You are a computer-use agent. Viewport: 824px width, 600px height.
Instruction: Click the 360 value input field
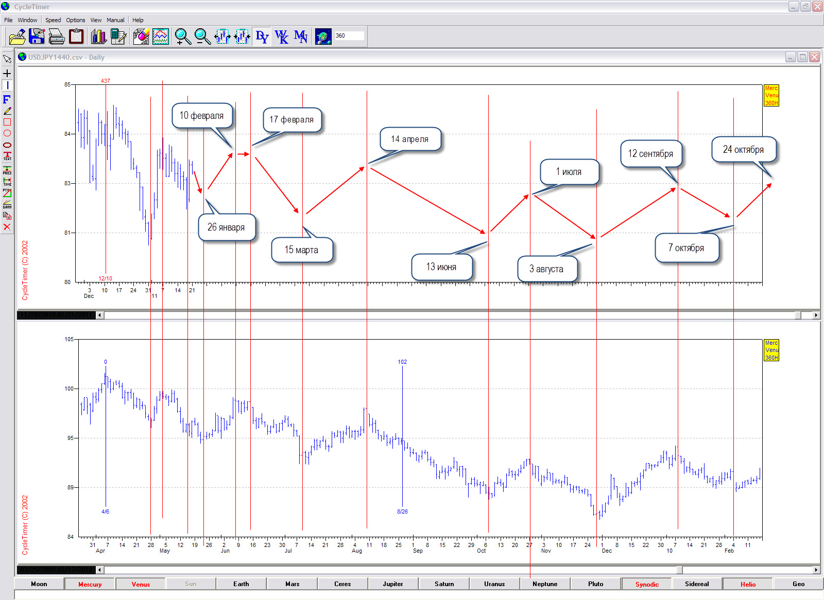349,36
